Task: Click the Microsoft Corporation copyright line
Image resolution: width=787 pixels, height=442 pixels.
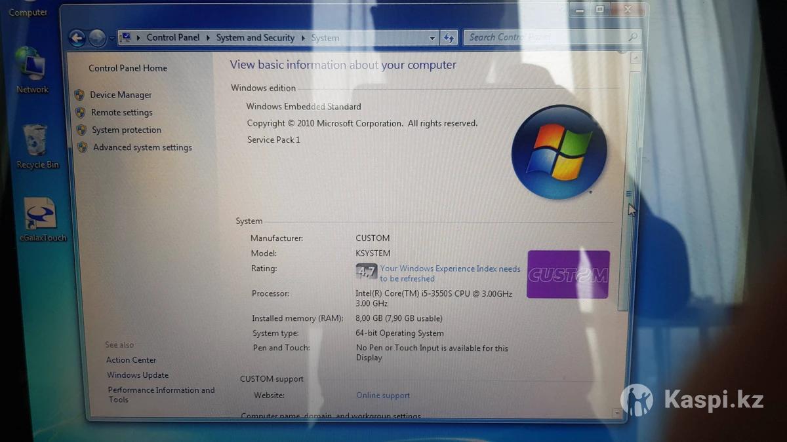Action: pyautogui.click(x=362, y=123)
